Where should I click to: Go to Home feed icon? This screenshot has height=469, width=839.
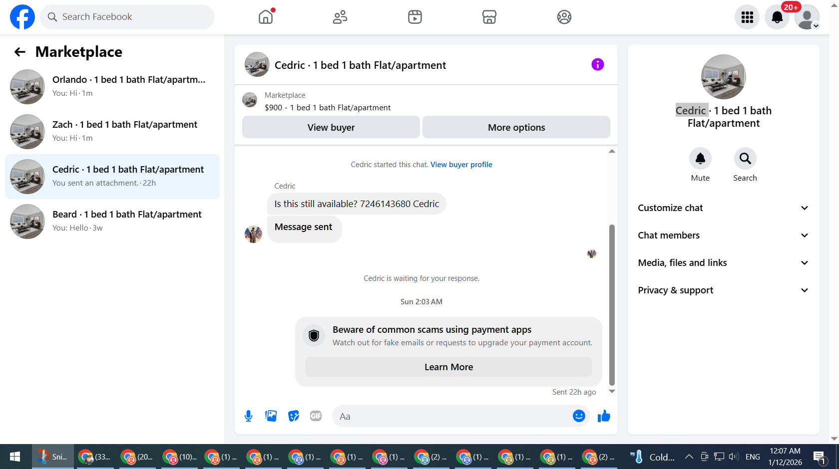pyautogui.click(x=266, y=17)
